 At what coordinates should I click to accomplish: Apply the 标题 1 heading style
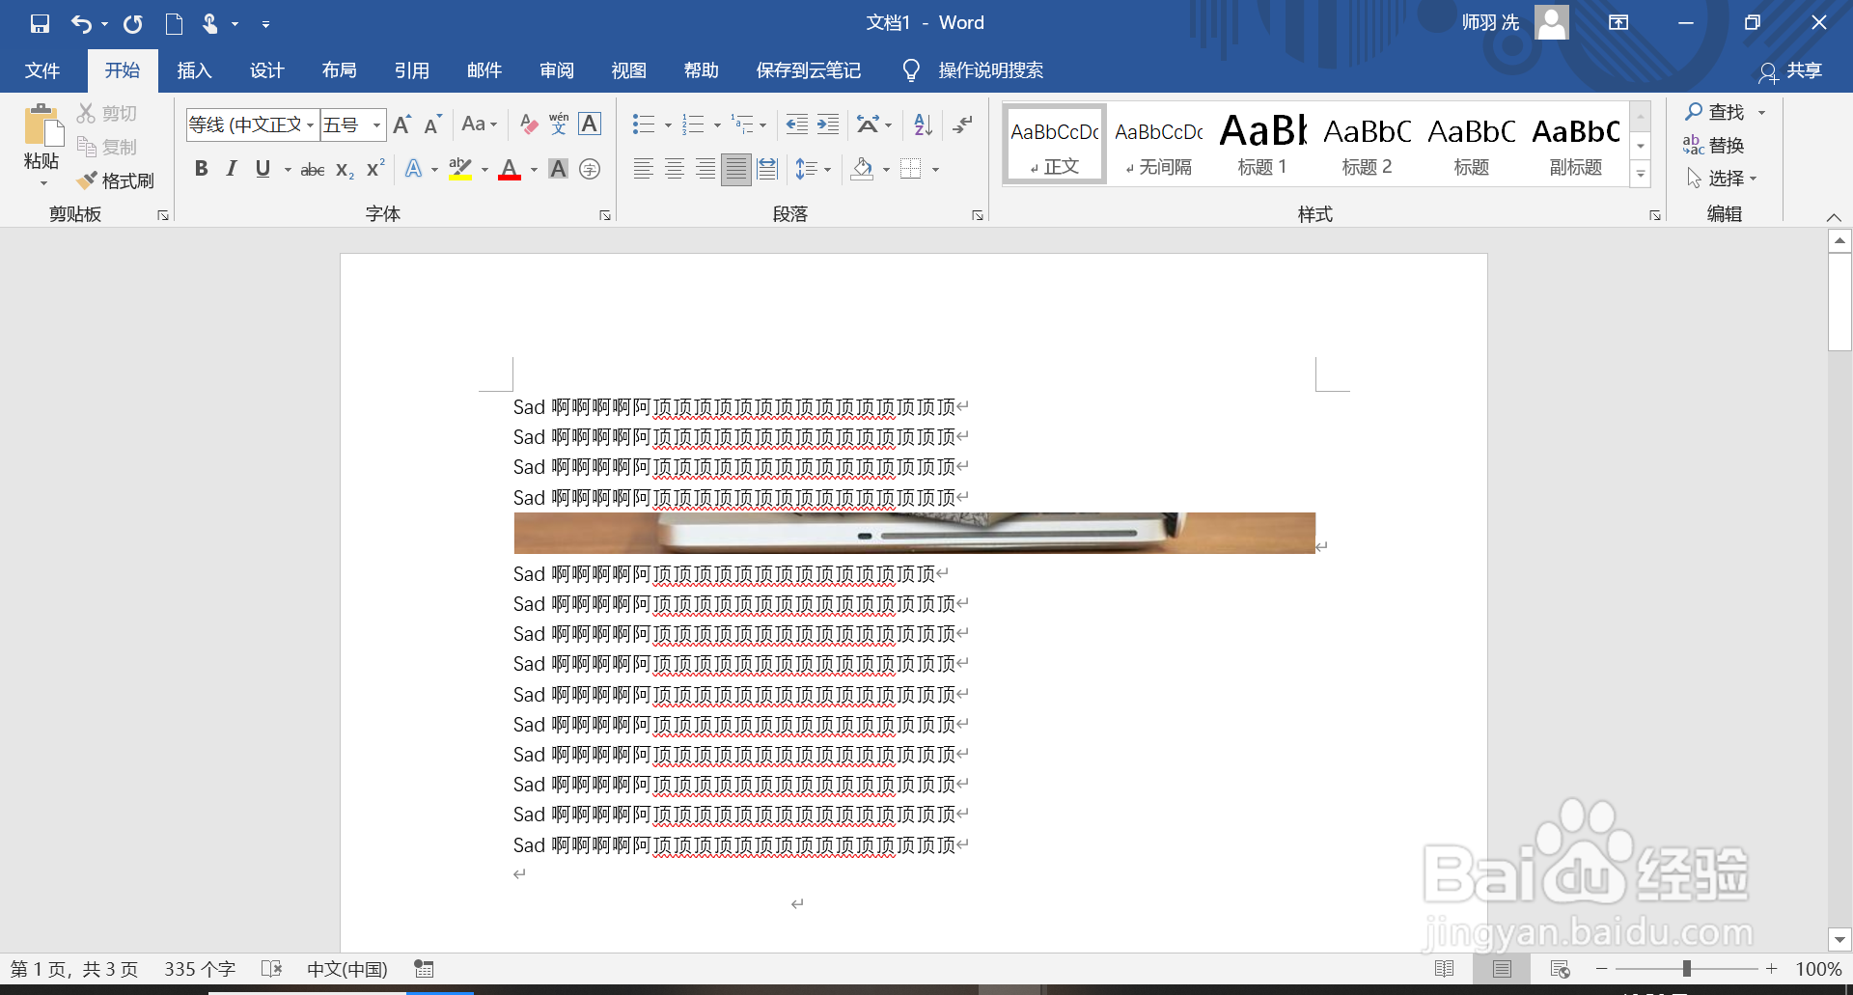[x=1263, y=144]
